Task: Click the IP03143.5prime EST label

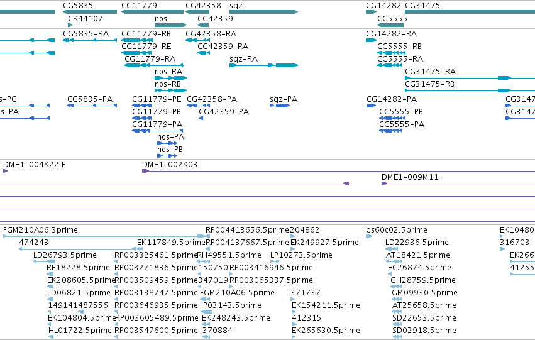Action: (231, 305)
